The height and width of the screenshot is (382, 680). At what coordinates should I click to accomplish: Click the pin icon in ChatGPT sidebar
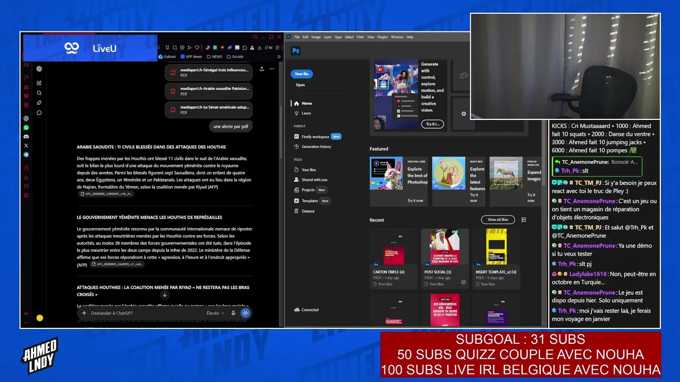coord(39,103)
